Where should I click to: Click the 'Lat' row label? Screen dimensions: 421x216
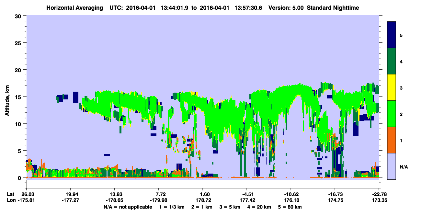(11, 194)
